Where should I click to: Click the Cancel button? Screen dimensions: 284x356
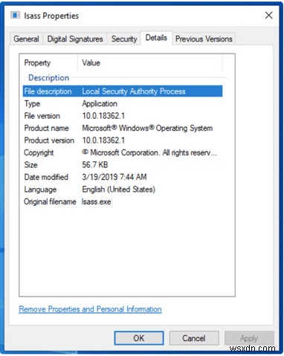pyautogui.click(x=194, y=338)
